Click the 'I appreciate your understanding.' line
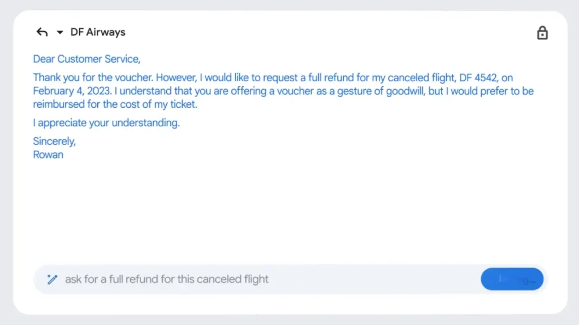Image resolution: width=579 pixels, height=325 pixels. coord(106,122)
